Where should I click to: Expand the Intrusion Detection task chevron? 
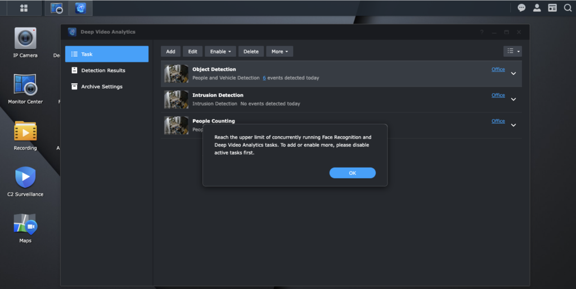(x=513, y=100)
